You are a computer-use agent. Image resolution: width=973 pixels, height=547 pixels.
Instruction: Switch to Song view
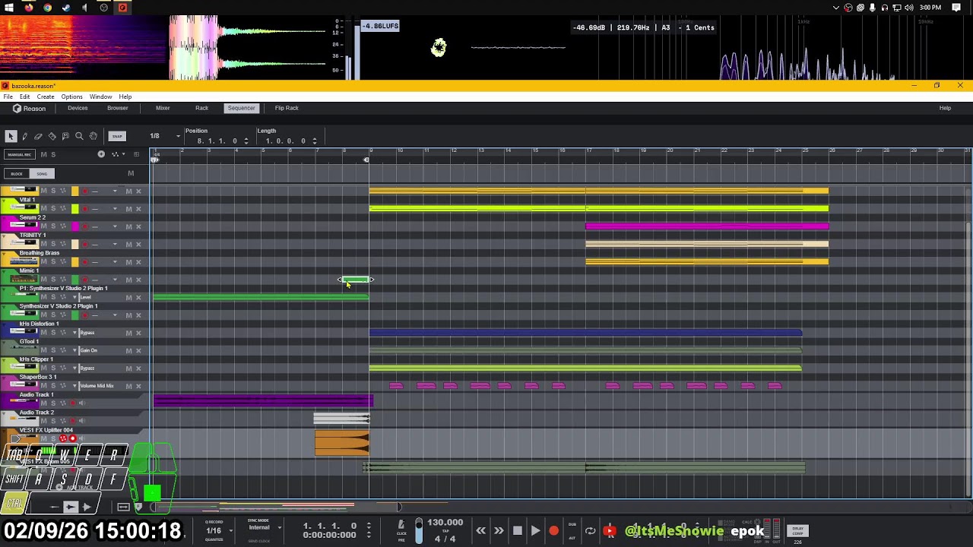click(x=42, y=173)
